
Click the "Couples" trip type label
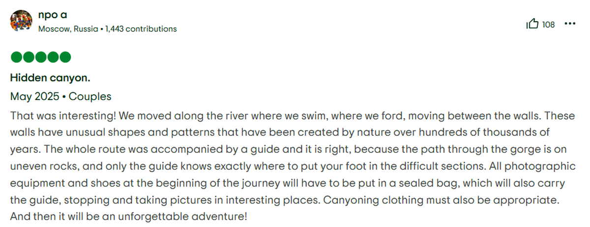tap(90, 97)
